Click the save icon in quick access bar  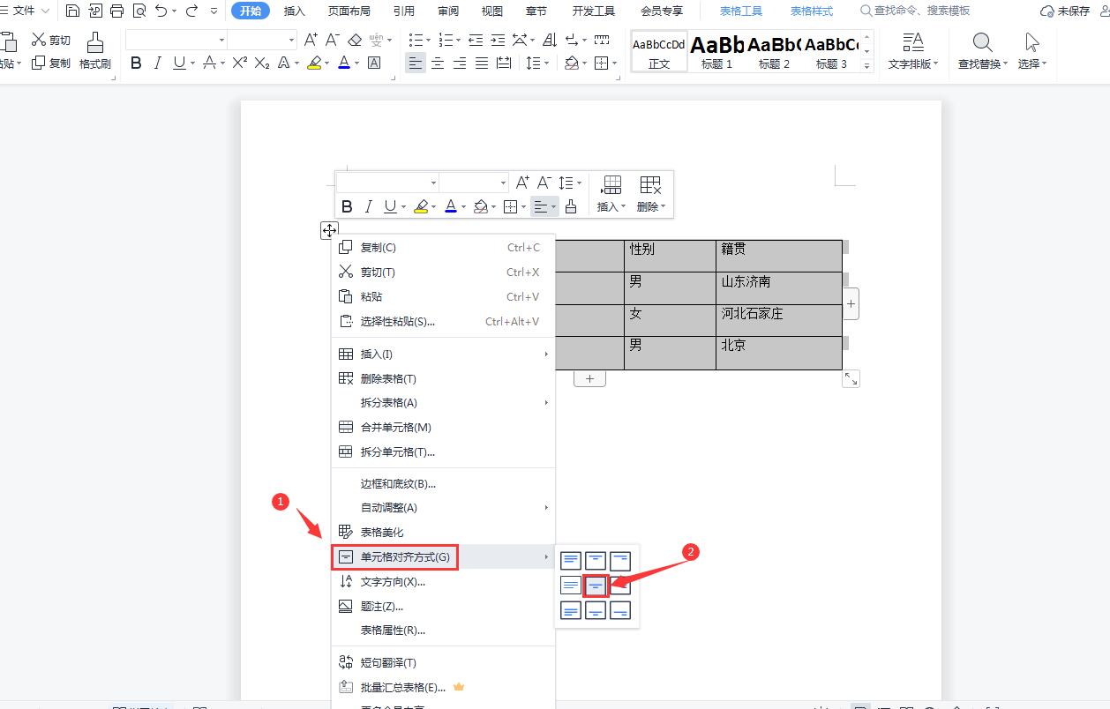click(73, 11)
